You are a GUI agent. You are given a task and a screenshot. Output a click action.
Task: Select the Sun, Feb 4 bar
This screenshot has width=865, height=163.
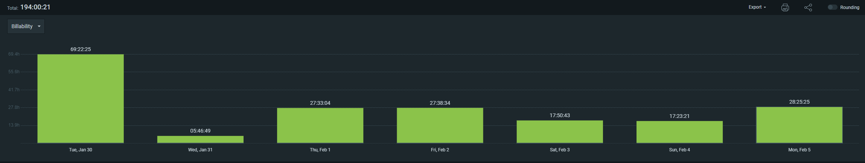click(679, 132)
